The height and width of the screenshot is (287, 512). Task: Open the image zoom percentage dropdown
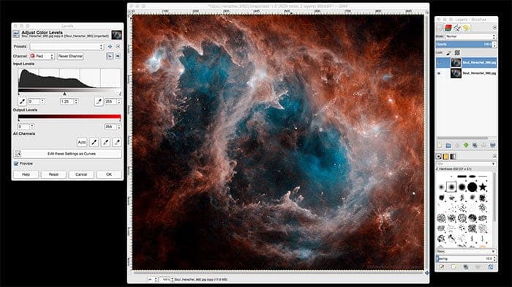(x=166, y=280)
